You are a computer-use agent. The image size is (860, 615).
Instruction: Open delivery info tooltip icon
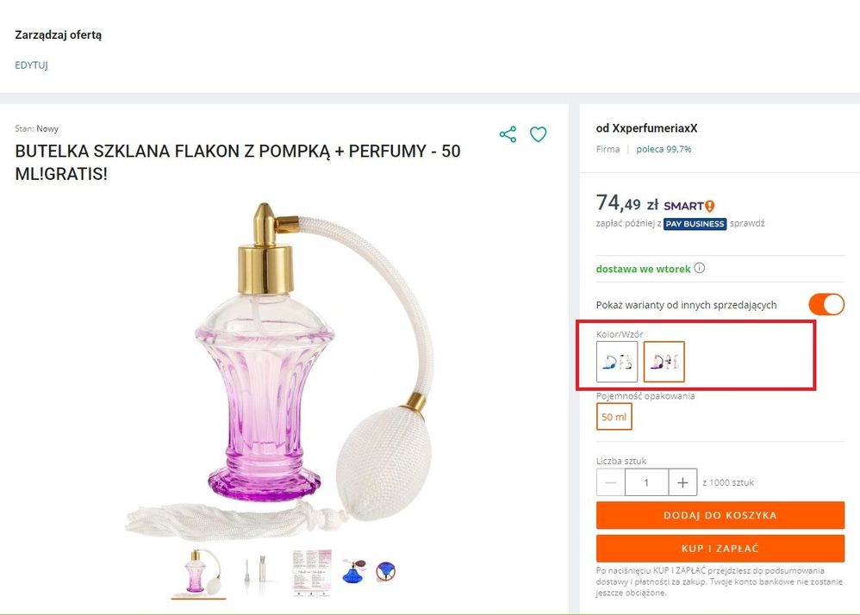click(699, 268)
